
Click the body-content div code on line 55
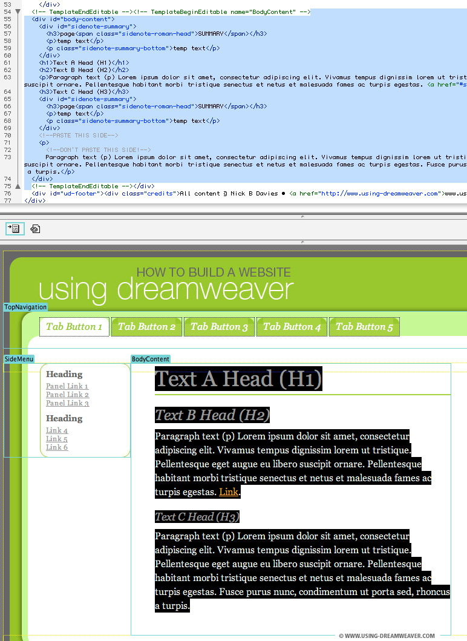tap(73, 19)
